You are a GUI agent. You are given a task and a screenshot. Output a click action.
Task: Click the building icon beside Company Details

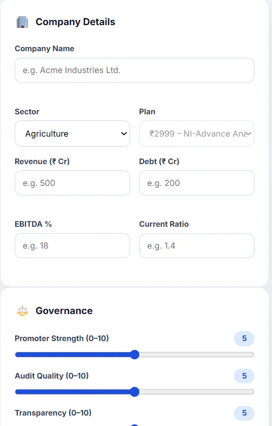tap(22, 22)
